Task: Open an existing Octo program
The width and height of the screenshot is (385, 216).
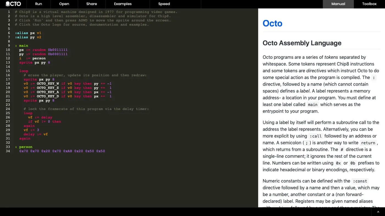Action: (64, 4)
